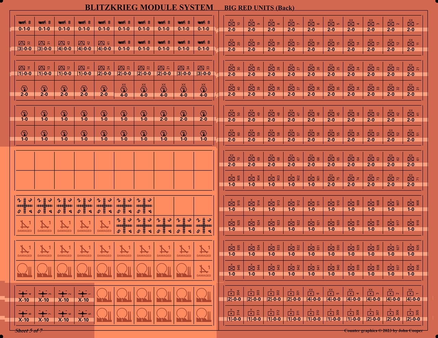Select the [2]-0-0 mountain counter numbered 21
This screenshot has width=438, height=338.
click(164, 70)
